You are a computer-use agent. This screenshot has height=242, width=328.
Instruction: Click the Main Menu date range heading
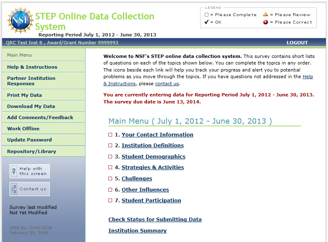(190, 121)
